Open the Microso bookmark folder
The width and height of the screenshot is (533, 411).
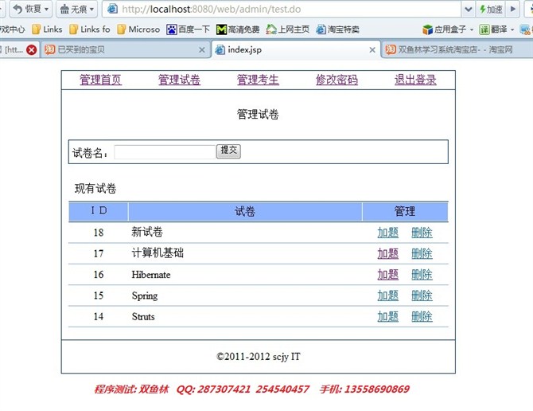[138, 29]
